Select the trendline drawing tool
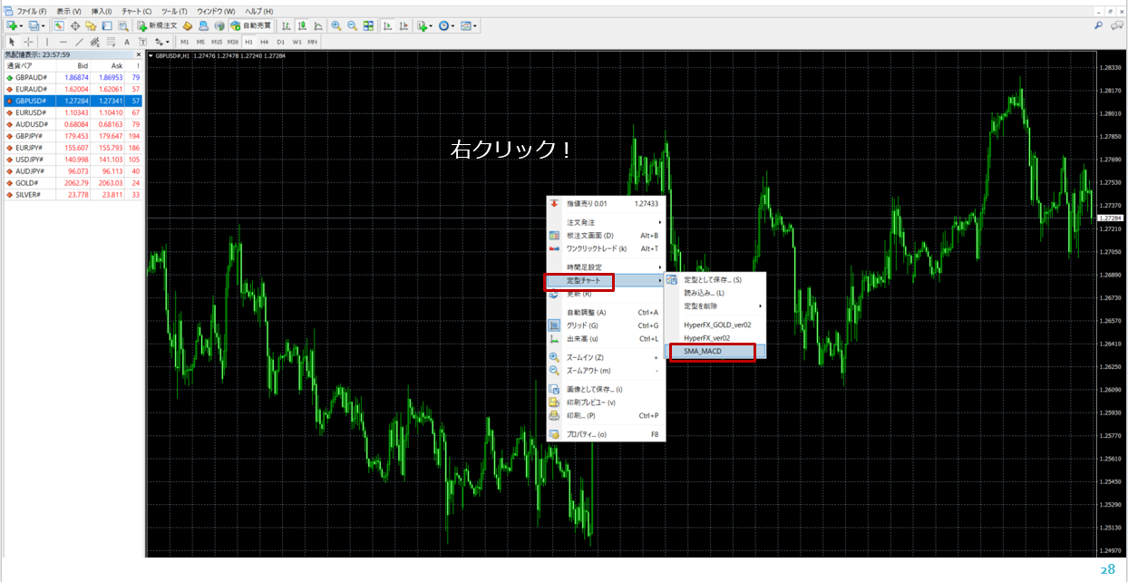1128x582 pixels. (80, 42)
